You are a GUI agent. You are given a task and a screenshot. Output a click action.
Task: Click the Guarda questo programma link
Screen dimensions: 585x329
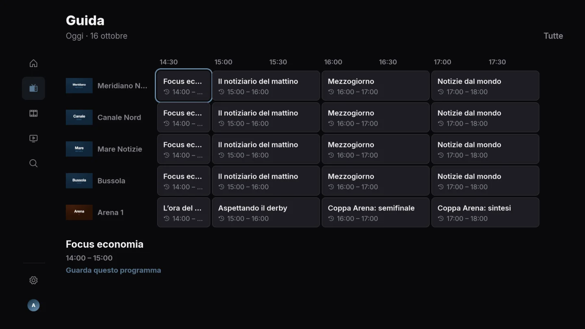tap(113, 270)
